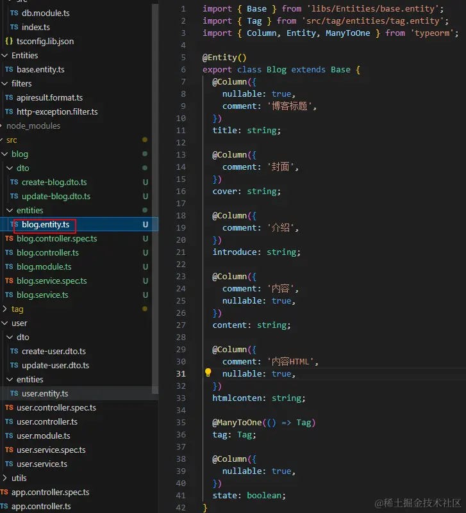Click the introduce property on line 21
This screenshot has width=466, height=513.
pyautogui.click(x=235, y=252)
